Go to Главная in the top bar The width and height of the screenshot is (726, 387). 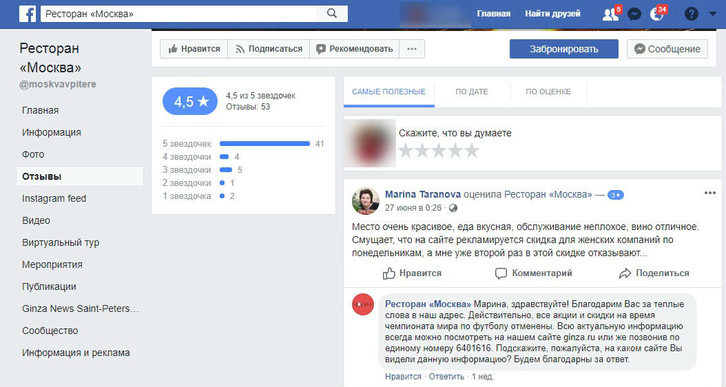(494, 14)
